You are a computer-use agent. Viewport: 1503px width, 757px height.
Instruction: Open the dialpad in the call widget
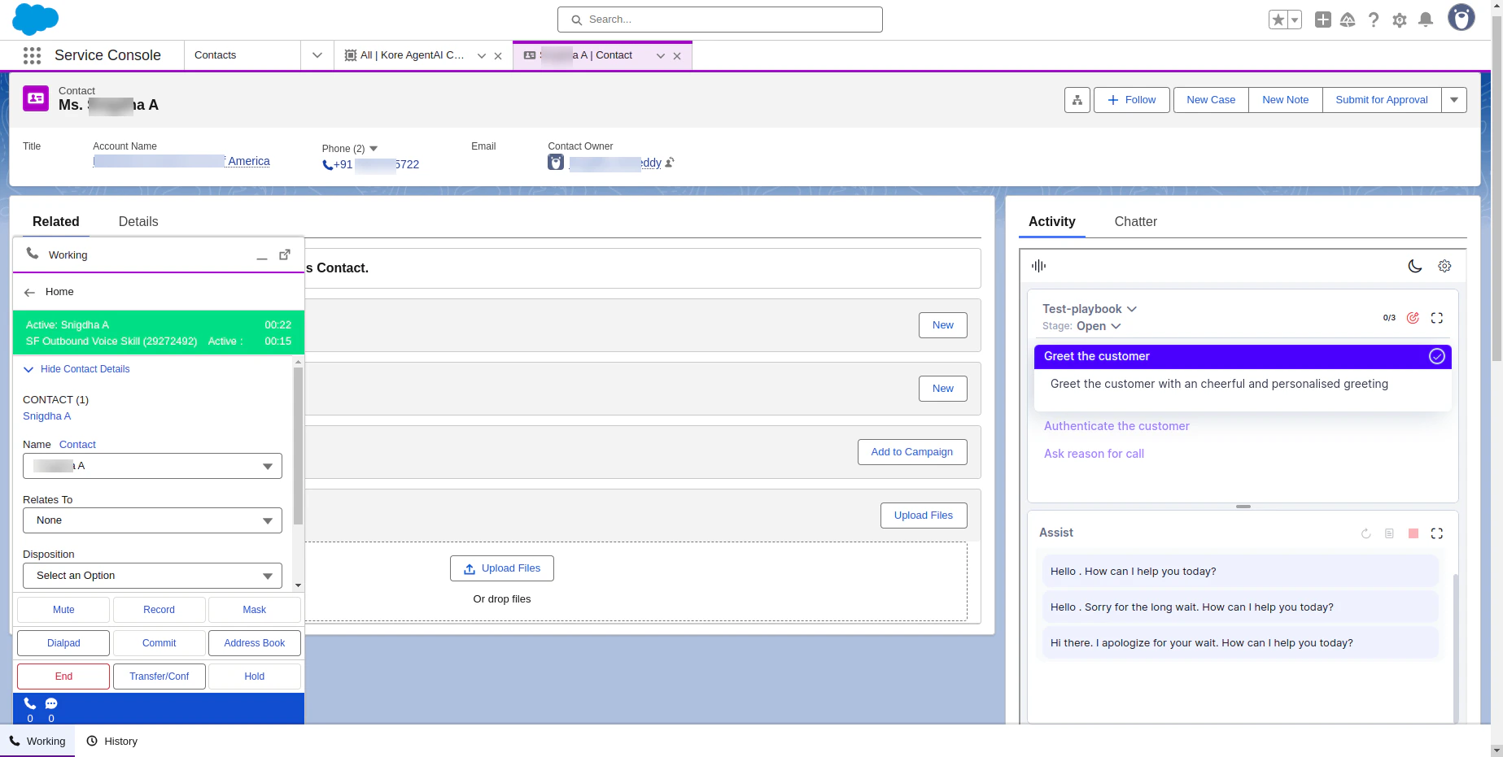pos(63,642)
